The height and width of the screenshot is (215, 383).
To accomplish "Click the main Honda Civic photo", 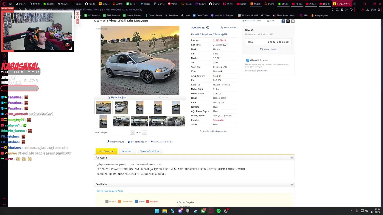I will tap(140, 60).
